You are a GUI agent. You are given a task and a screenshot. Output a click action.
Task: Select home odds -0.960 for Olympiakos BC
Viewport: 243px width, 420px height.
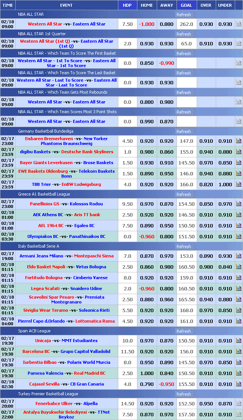pos(147,236)
